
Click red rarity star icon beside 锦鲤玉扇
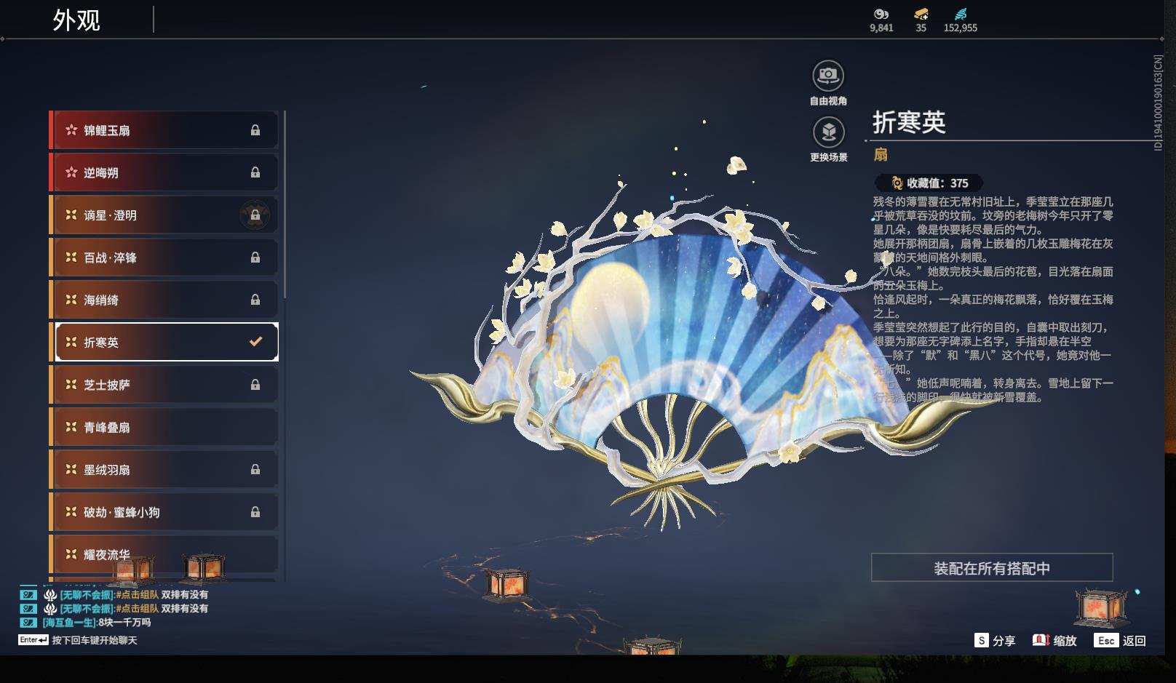coord(71,130)
